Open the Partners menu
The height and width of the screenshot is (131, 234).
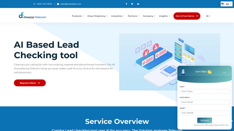point(133,16)
